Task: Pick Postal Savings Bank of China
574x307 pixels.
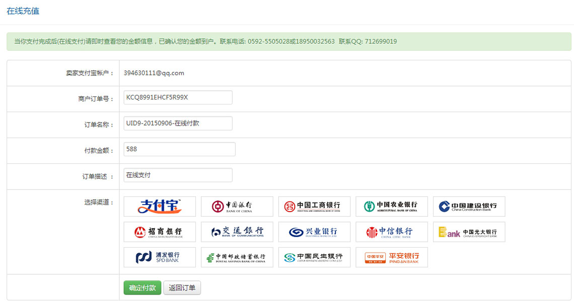Action: point(237,257)
